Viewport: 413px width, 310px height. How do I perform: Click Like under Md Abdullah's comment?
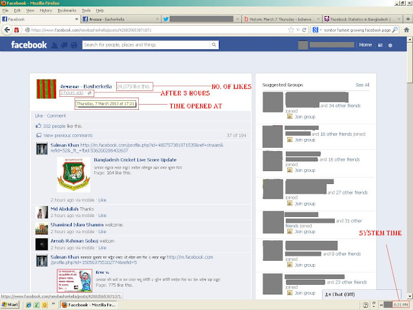click(102, 215)
